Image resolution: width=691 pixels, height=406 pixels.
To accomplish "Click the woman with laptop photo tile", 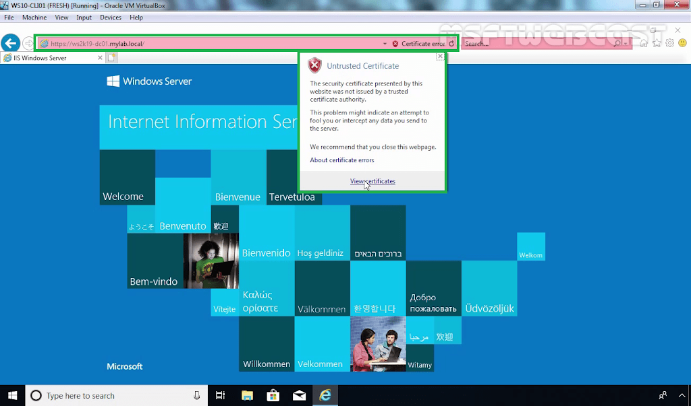I will point(211,261).
